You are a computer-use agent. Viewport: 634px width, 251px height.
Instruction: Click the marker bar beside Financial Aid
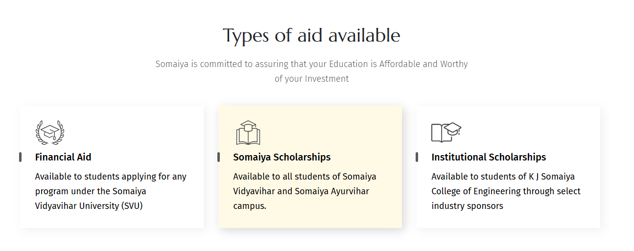(x=20, y=157)
